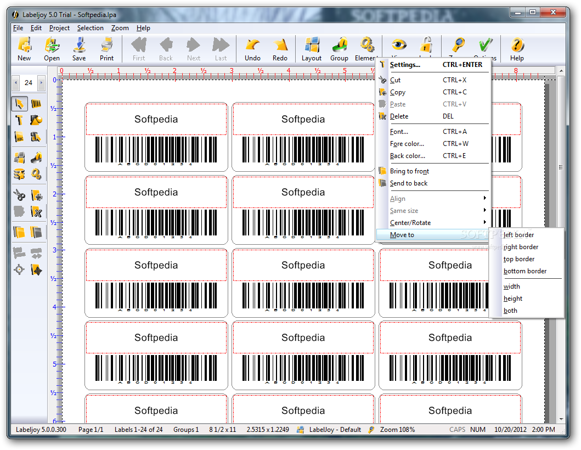Click the copy-with-plus icon in the left toolbox
This screenshot has height=450, width=581.
tap(36, 195)
